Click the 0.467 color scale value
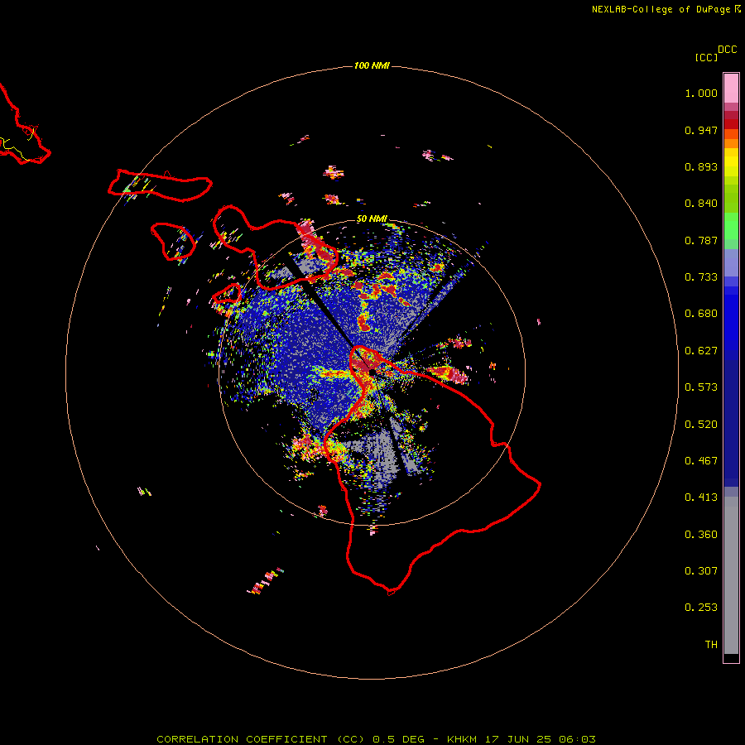The image size is (745, 745). pos(701,461)
